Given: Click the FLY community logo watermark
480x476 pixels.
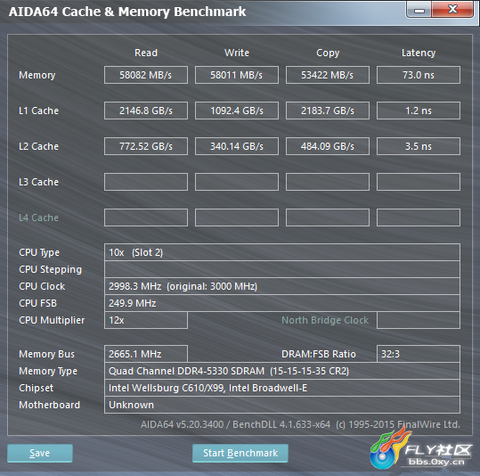Looking at the screenshot, I should pyautogui.click(x=421, y=449).
